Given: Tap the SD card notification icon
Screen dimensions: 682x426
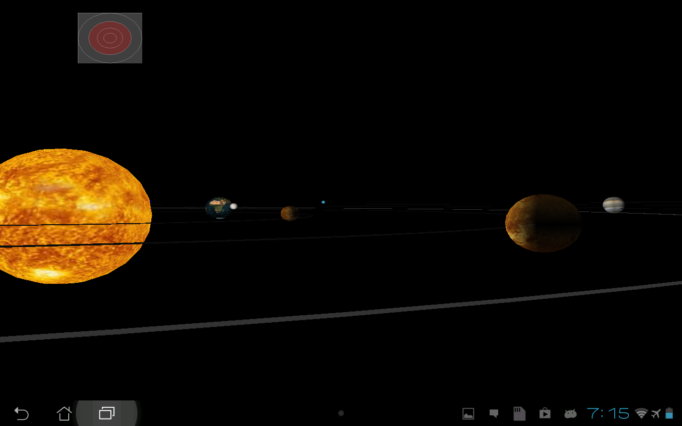Looking at the screenshot, I should pos(519,413).
